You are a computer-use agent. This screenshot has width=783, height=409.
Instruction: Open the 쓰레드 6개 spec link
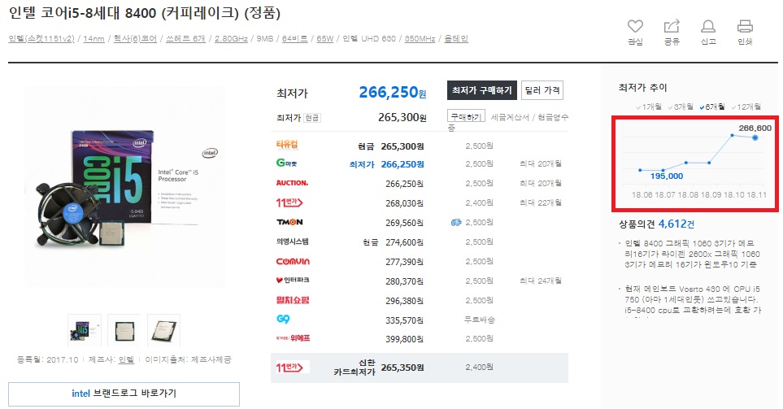pyautogui.click(x=185, y=38)
